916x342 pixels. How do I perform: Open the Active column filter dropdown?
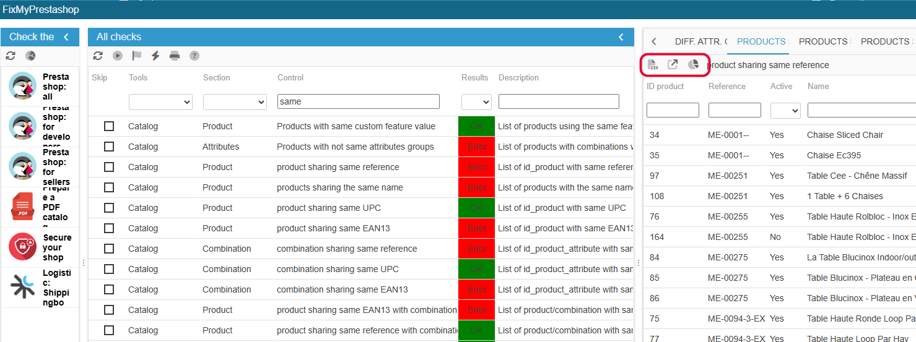tap(785, 110)
